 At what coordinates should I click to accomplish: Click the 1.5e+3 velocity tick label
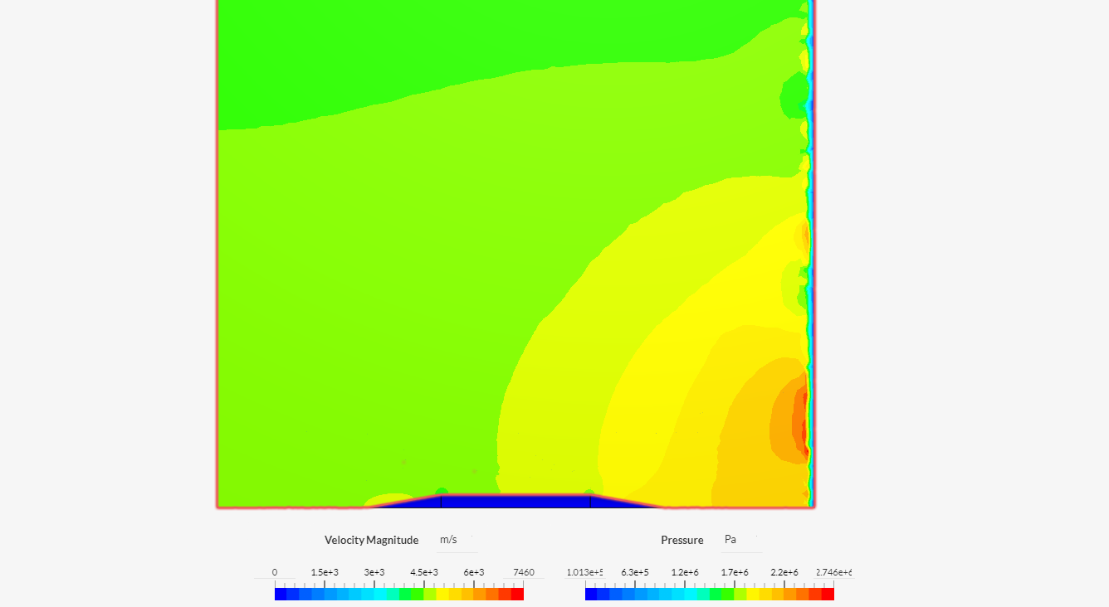325,572
